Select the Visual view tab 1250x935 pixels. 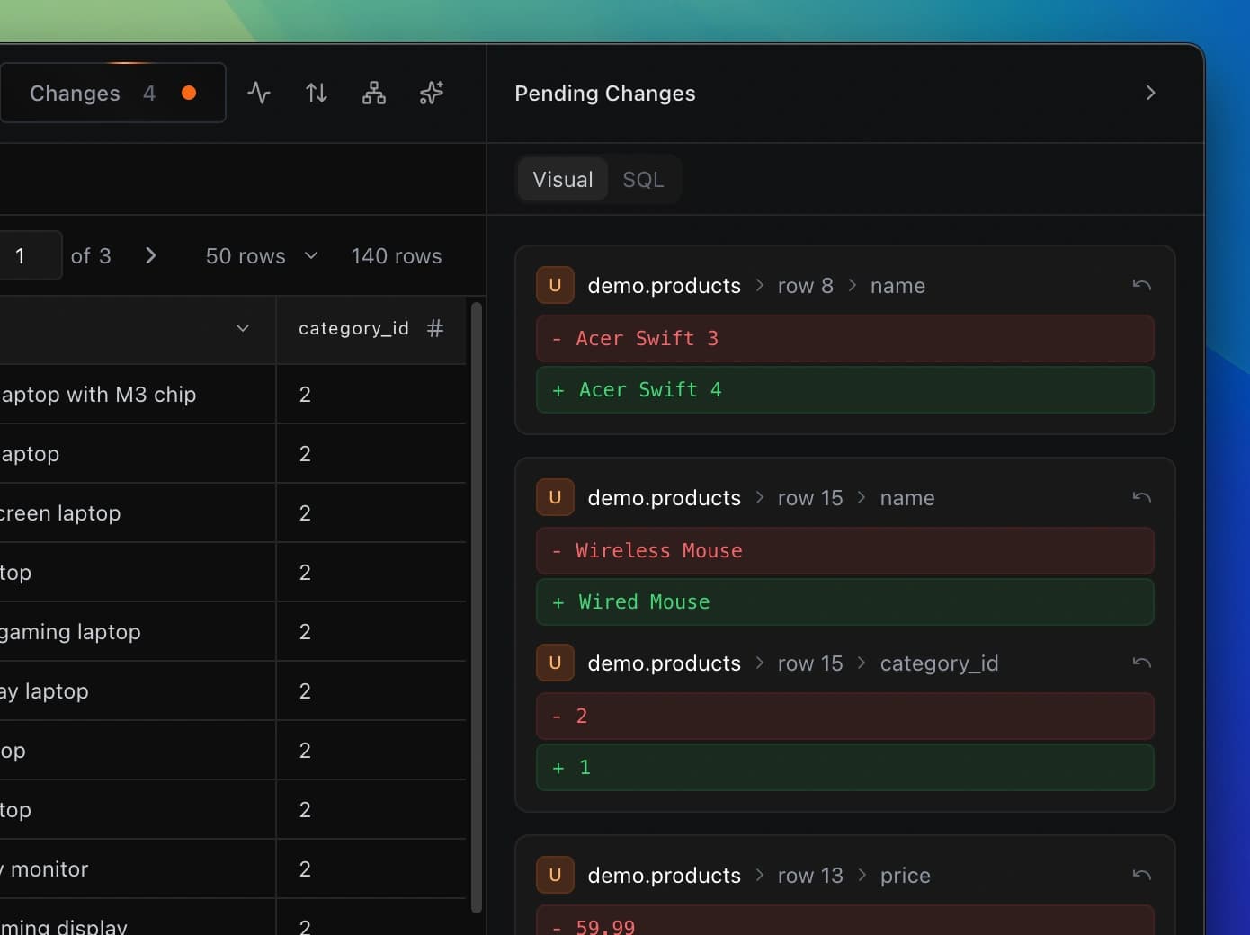[x=562, y=180]
